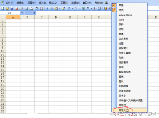
Task: Select the Format Painter brush icon
Action: click(64, 8)
